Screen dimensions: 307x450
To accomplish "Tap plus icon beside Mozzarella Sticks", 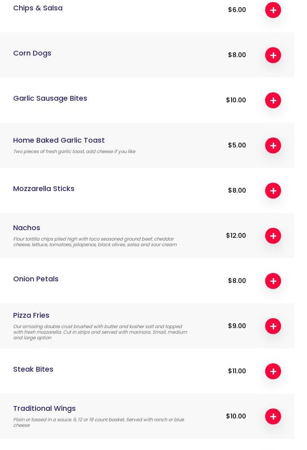I will click(273, 191).
